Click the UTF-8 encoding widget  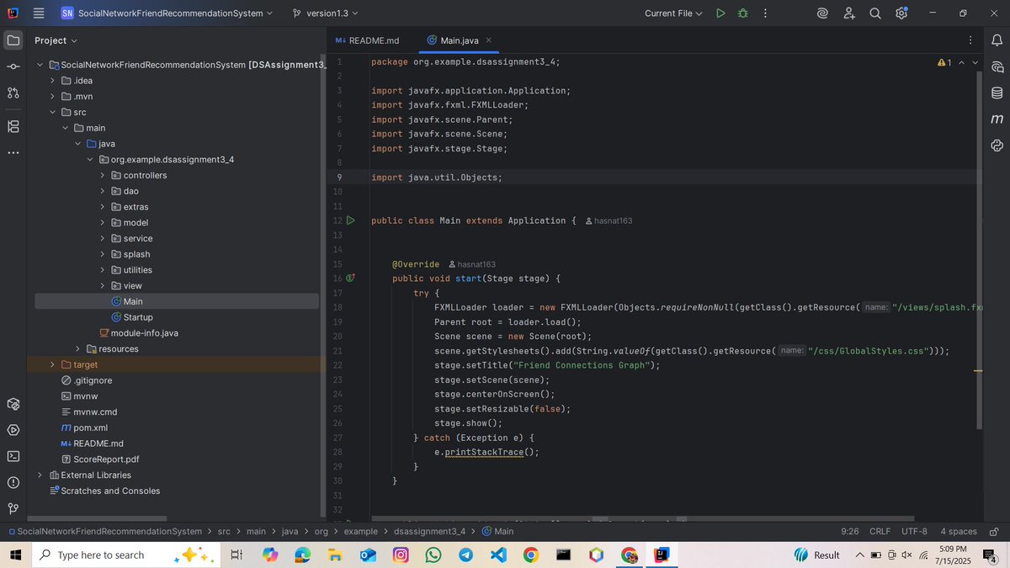tap(914, 532)
